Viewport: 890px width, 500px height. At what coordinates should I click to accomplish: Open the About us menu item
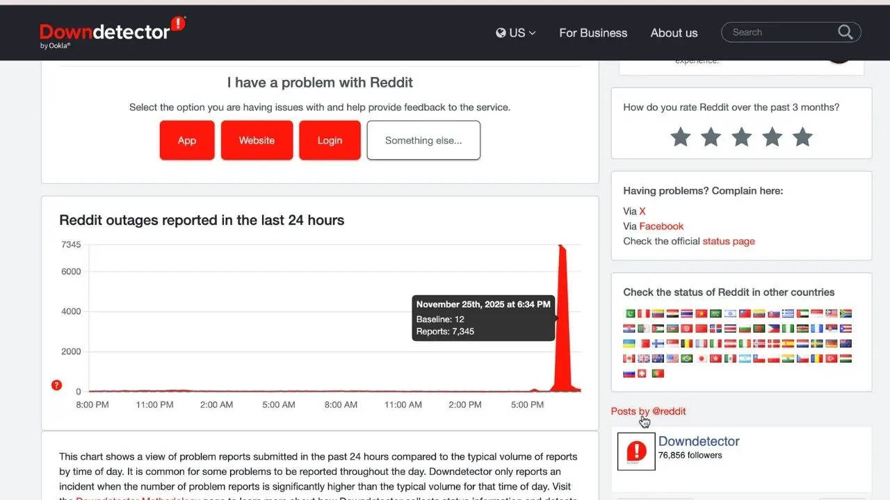pyautogui.click(x=674, y=33)
